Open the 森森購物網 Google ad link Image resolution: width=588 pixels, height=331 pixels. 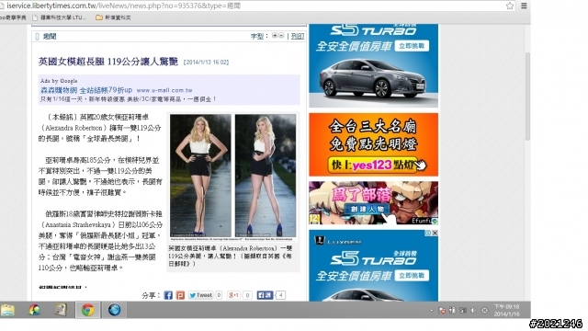click(86, 90)
